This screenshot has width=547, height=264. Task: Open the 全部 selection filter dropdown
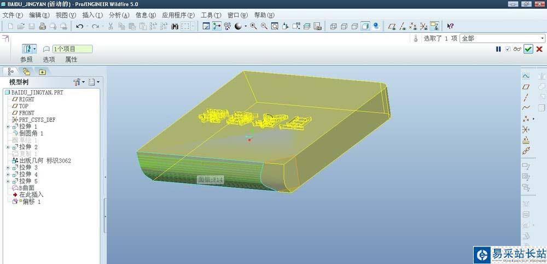tap(503, 38)
